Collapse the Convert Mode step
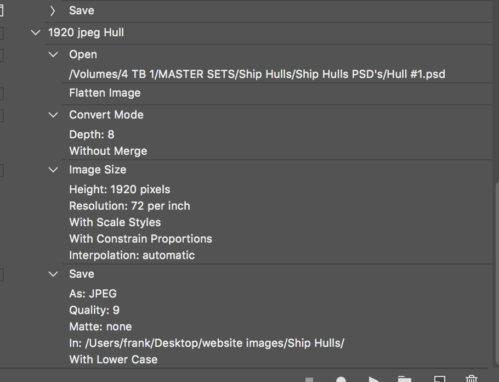 [53, 115]
